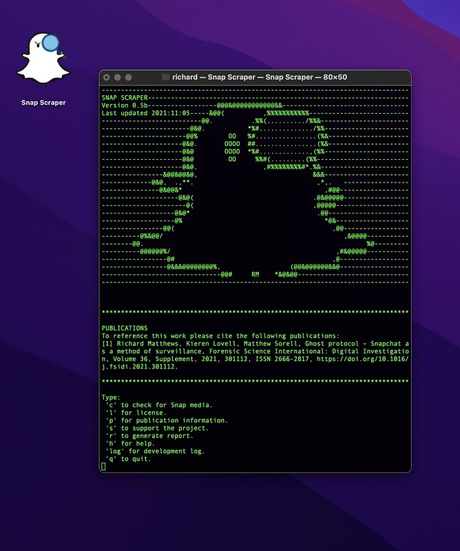
Task: Click the 's' to support the project line
Action: point(157,428)
